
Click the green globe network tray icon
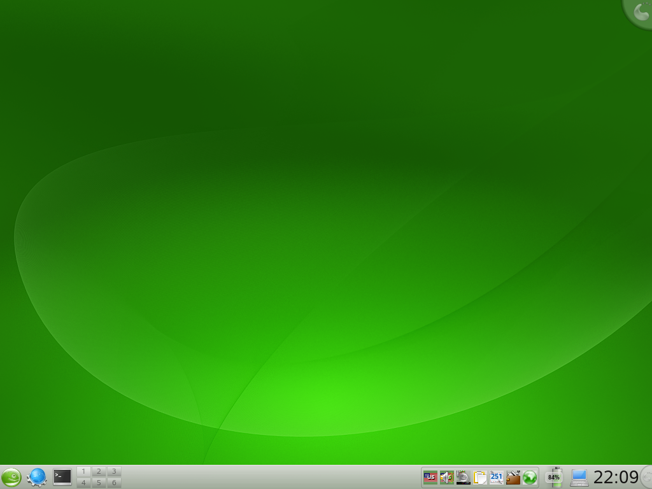point(530,478)
